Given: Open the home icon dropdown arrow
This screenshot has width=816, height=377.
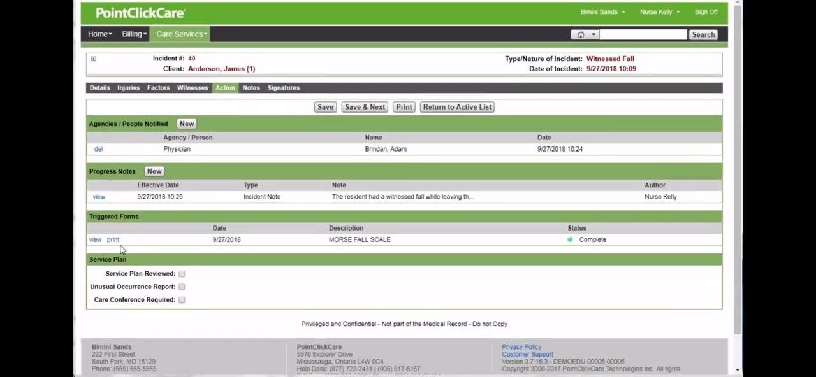Looking at the screenshot, I should [x=594, y=34].
